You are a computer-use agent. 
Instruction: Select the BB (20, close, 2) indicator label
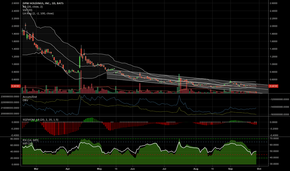tap(33, 7)
